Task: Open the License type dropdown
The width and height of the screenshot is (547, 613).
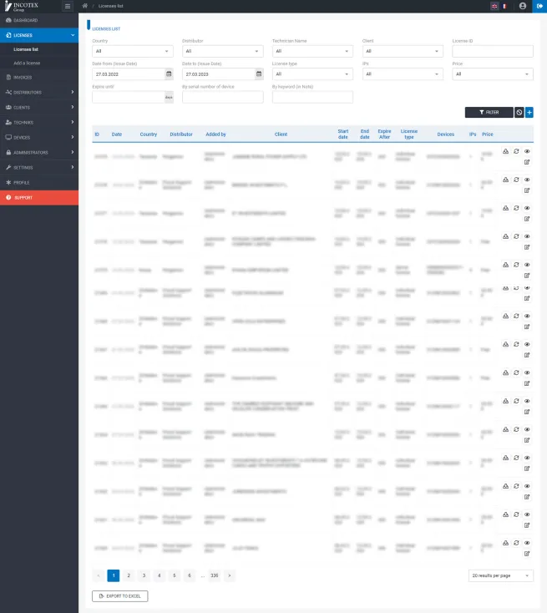Action: (x=312, y=73)
